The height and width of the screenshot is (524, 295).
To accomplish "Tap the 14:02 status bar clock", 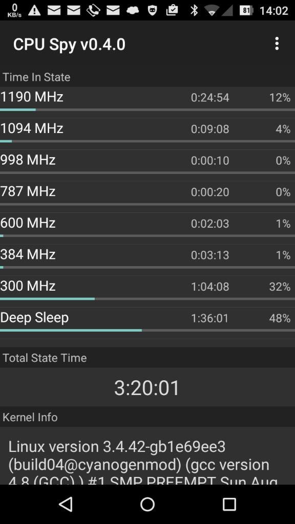I will point(273,11).
